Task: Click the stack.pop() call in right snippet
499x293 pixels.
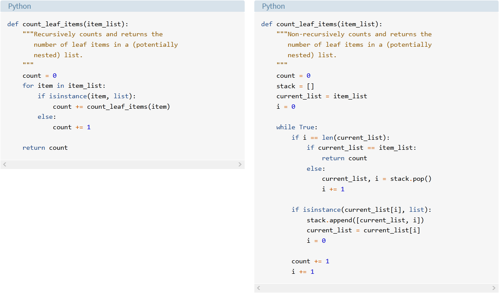Action: [x=411, y=179]
